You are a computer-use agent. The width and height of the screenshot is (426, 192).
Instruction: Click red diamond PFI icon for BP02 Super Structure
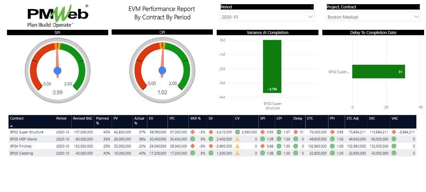[332, 132]
